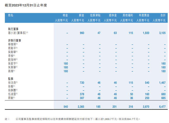Click the 監事 section label
Screen dimensions: 169x123
click(x=10, y=79)
